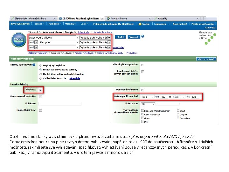229x172 pixels.
Task: Select Vyhledávání SmartText radio button
Action: pos(41,78)
